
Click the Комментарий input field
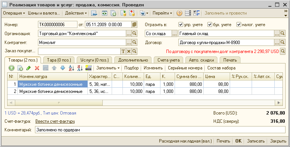(160, 130)
